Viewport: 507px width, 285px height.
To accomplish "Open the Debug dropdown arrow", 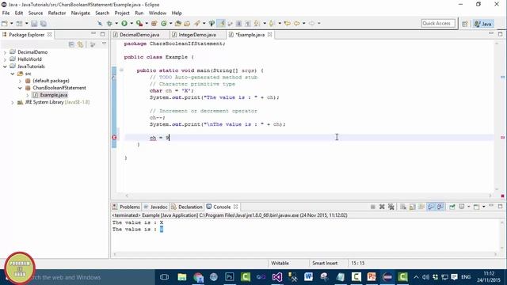I will [116, 23].
